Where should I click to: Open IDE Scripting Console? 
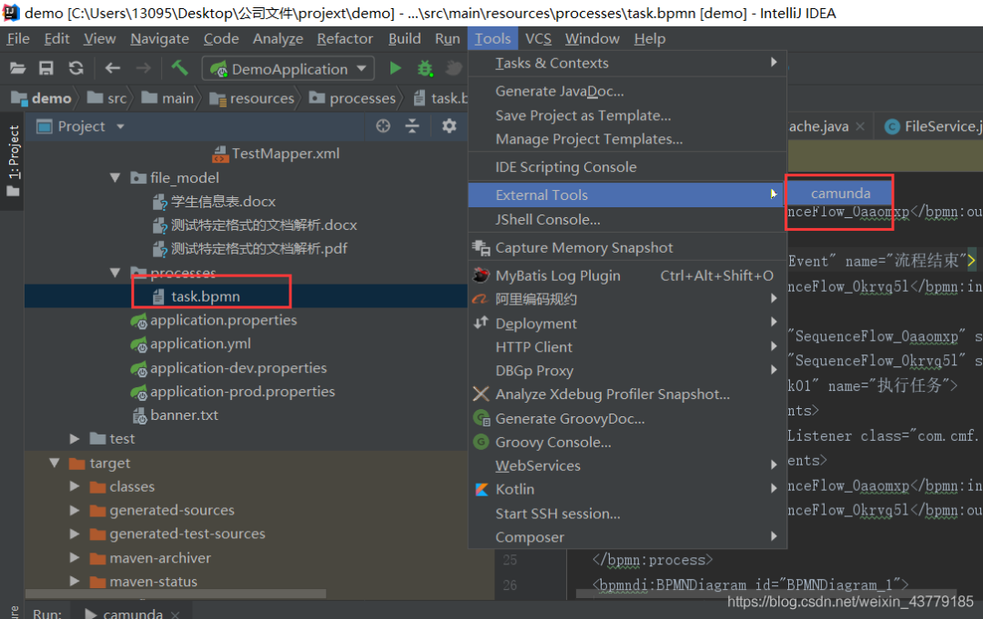[627, 167]
